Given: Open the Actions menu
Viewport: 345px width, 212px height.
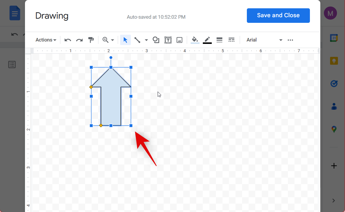Looking at the screenshot, I should 46,40.
